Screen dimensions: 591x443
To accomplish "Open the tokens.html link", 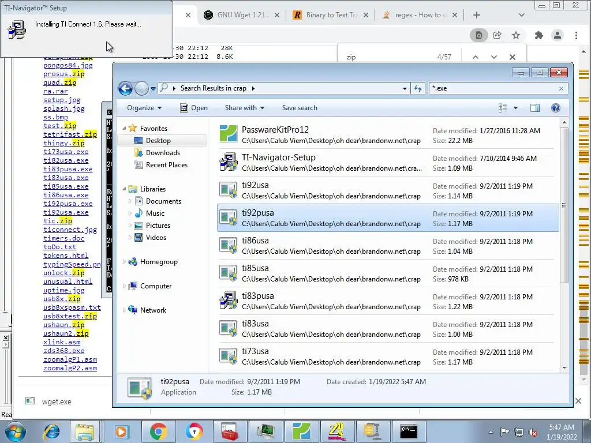I will (x=66, y=256).
